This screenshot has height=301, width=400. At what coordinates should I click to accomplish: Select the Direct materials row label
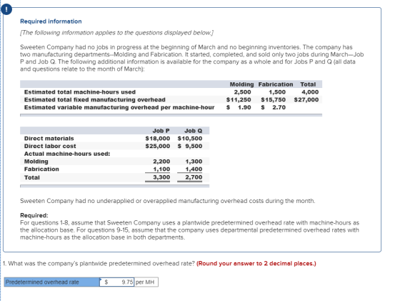point(49,139)
